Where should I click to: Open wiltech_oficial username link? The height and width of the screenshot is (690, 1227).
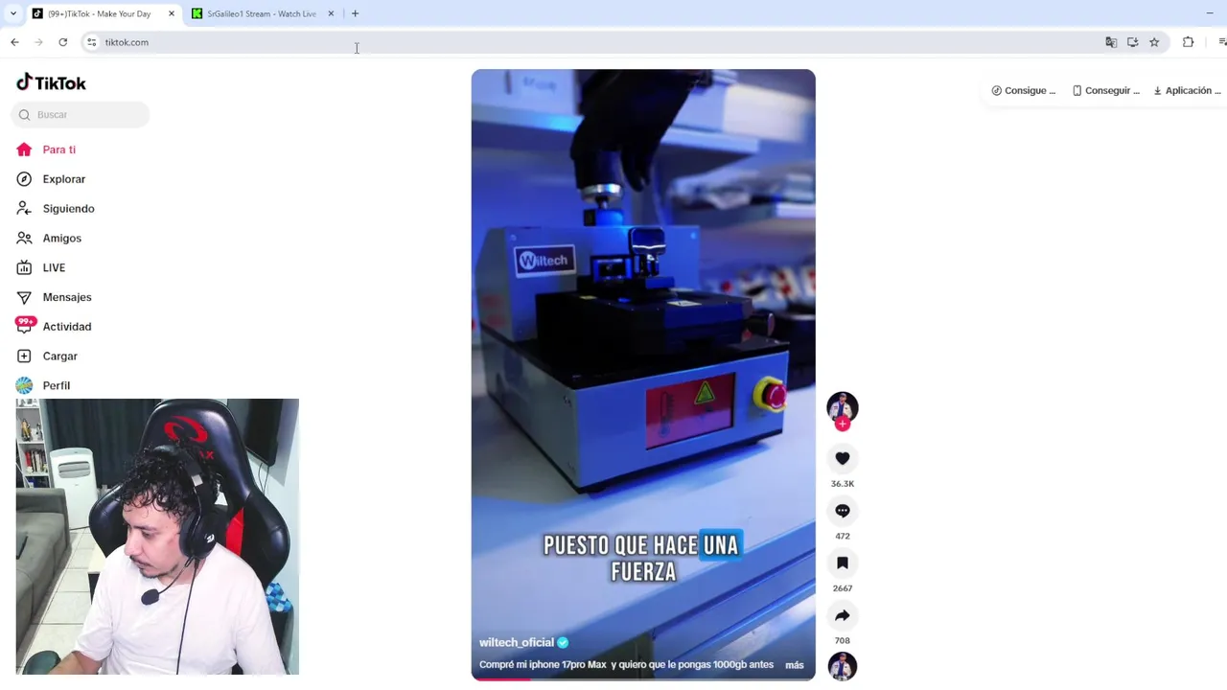516,642
